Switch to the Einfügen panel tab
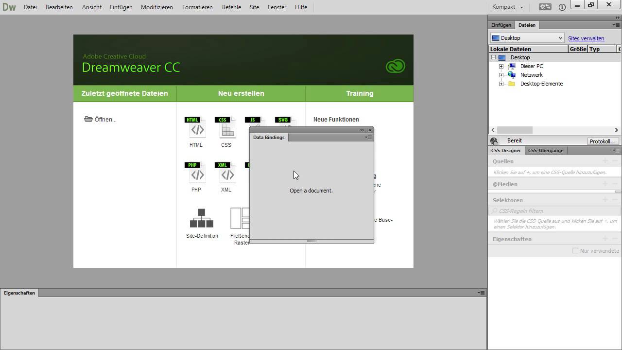622x350 pixels. 501,25
